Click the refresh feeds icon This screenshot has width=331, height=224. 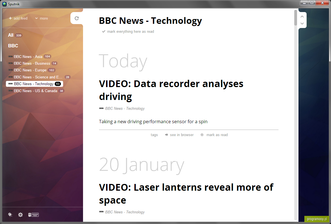tap(77, 18)
